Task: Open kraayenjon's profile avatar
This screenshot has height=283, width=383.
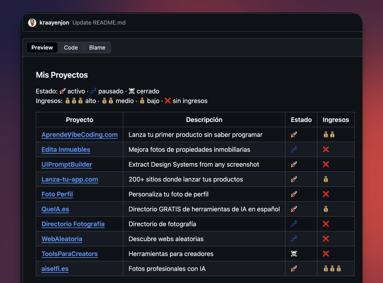Action: coord(32,23)
